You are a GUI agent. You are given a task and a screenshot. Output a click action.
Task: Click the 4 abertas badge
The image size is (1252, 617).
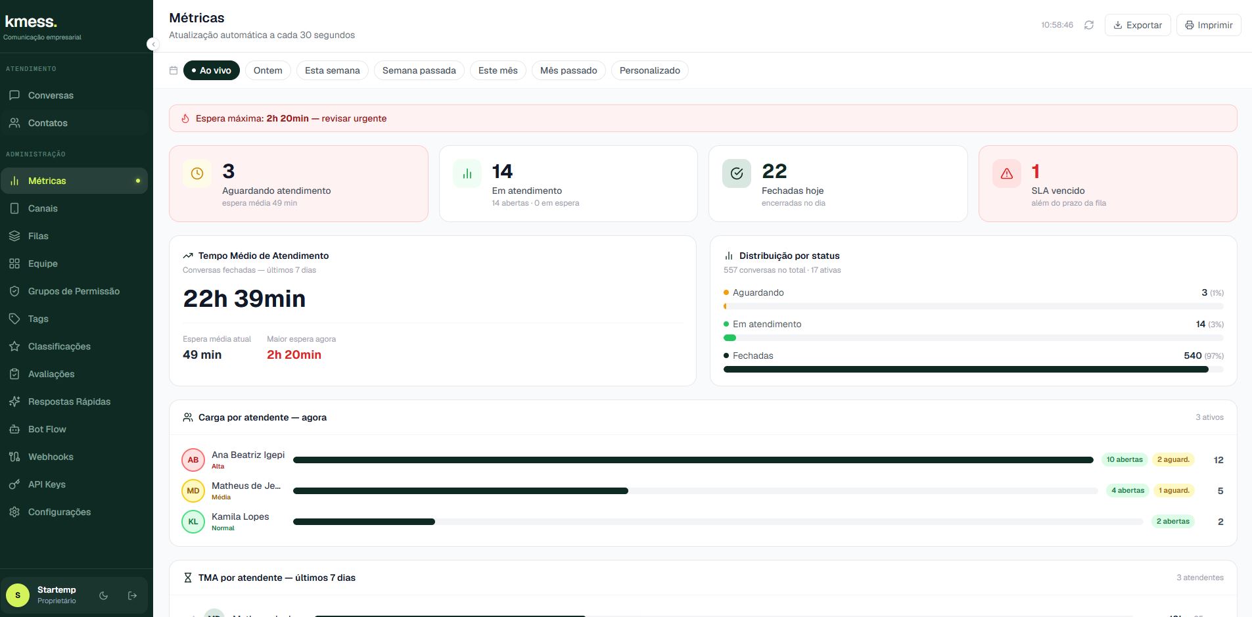[x=1128, y=490]
